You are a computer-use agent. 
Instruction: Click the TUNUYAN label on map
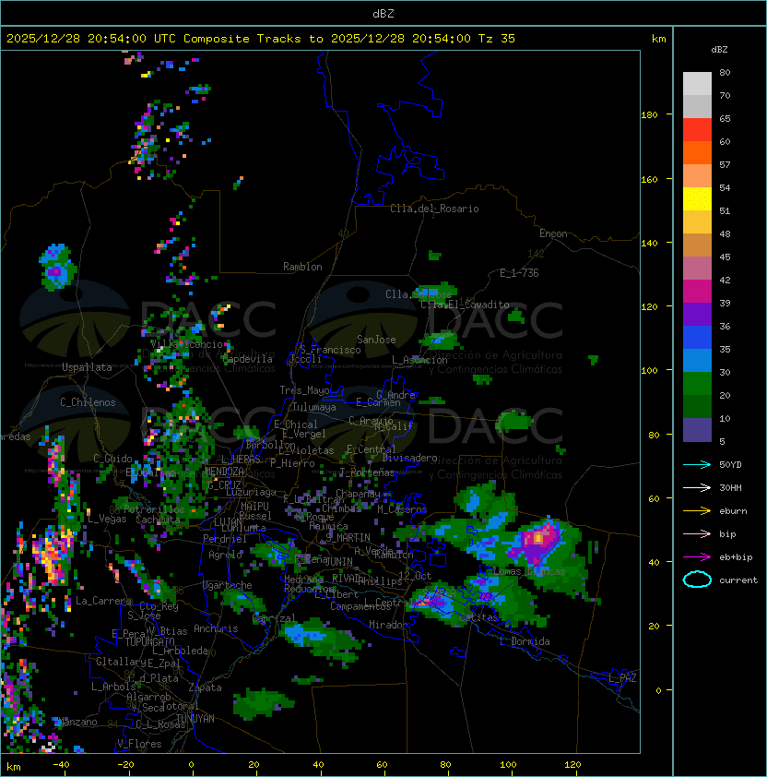[195, 718]
